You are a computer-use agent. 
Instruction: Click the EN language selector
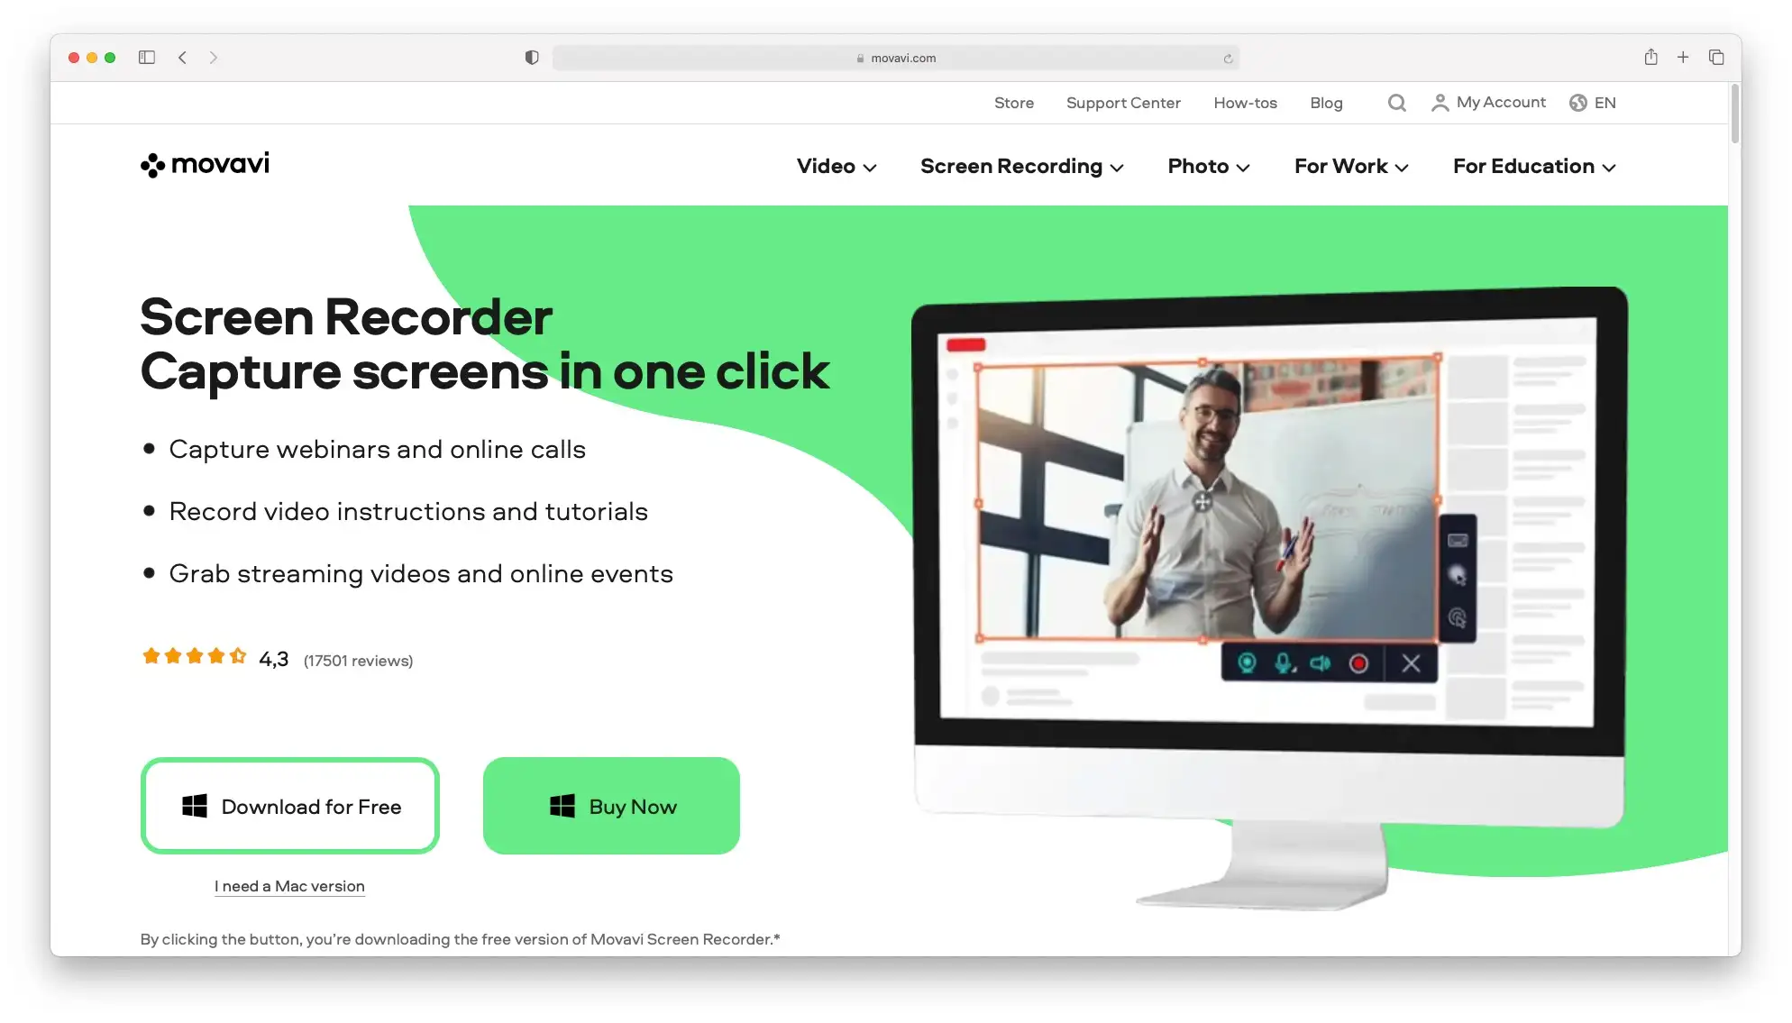tap(1594, 102)
